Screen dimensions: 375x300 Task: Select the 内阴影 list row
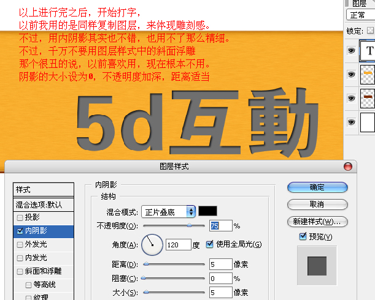[44, 231]
